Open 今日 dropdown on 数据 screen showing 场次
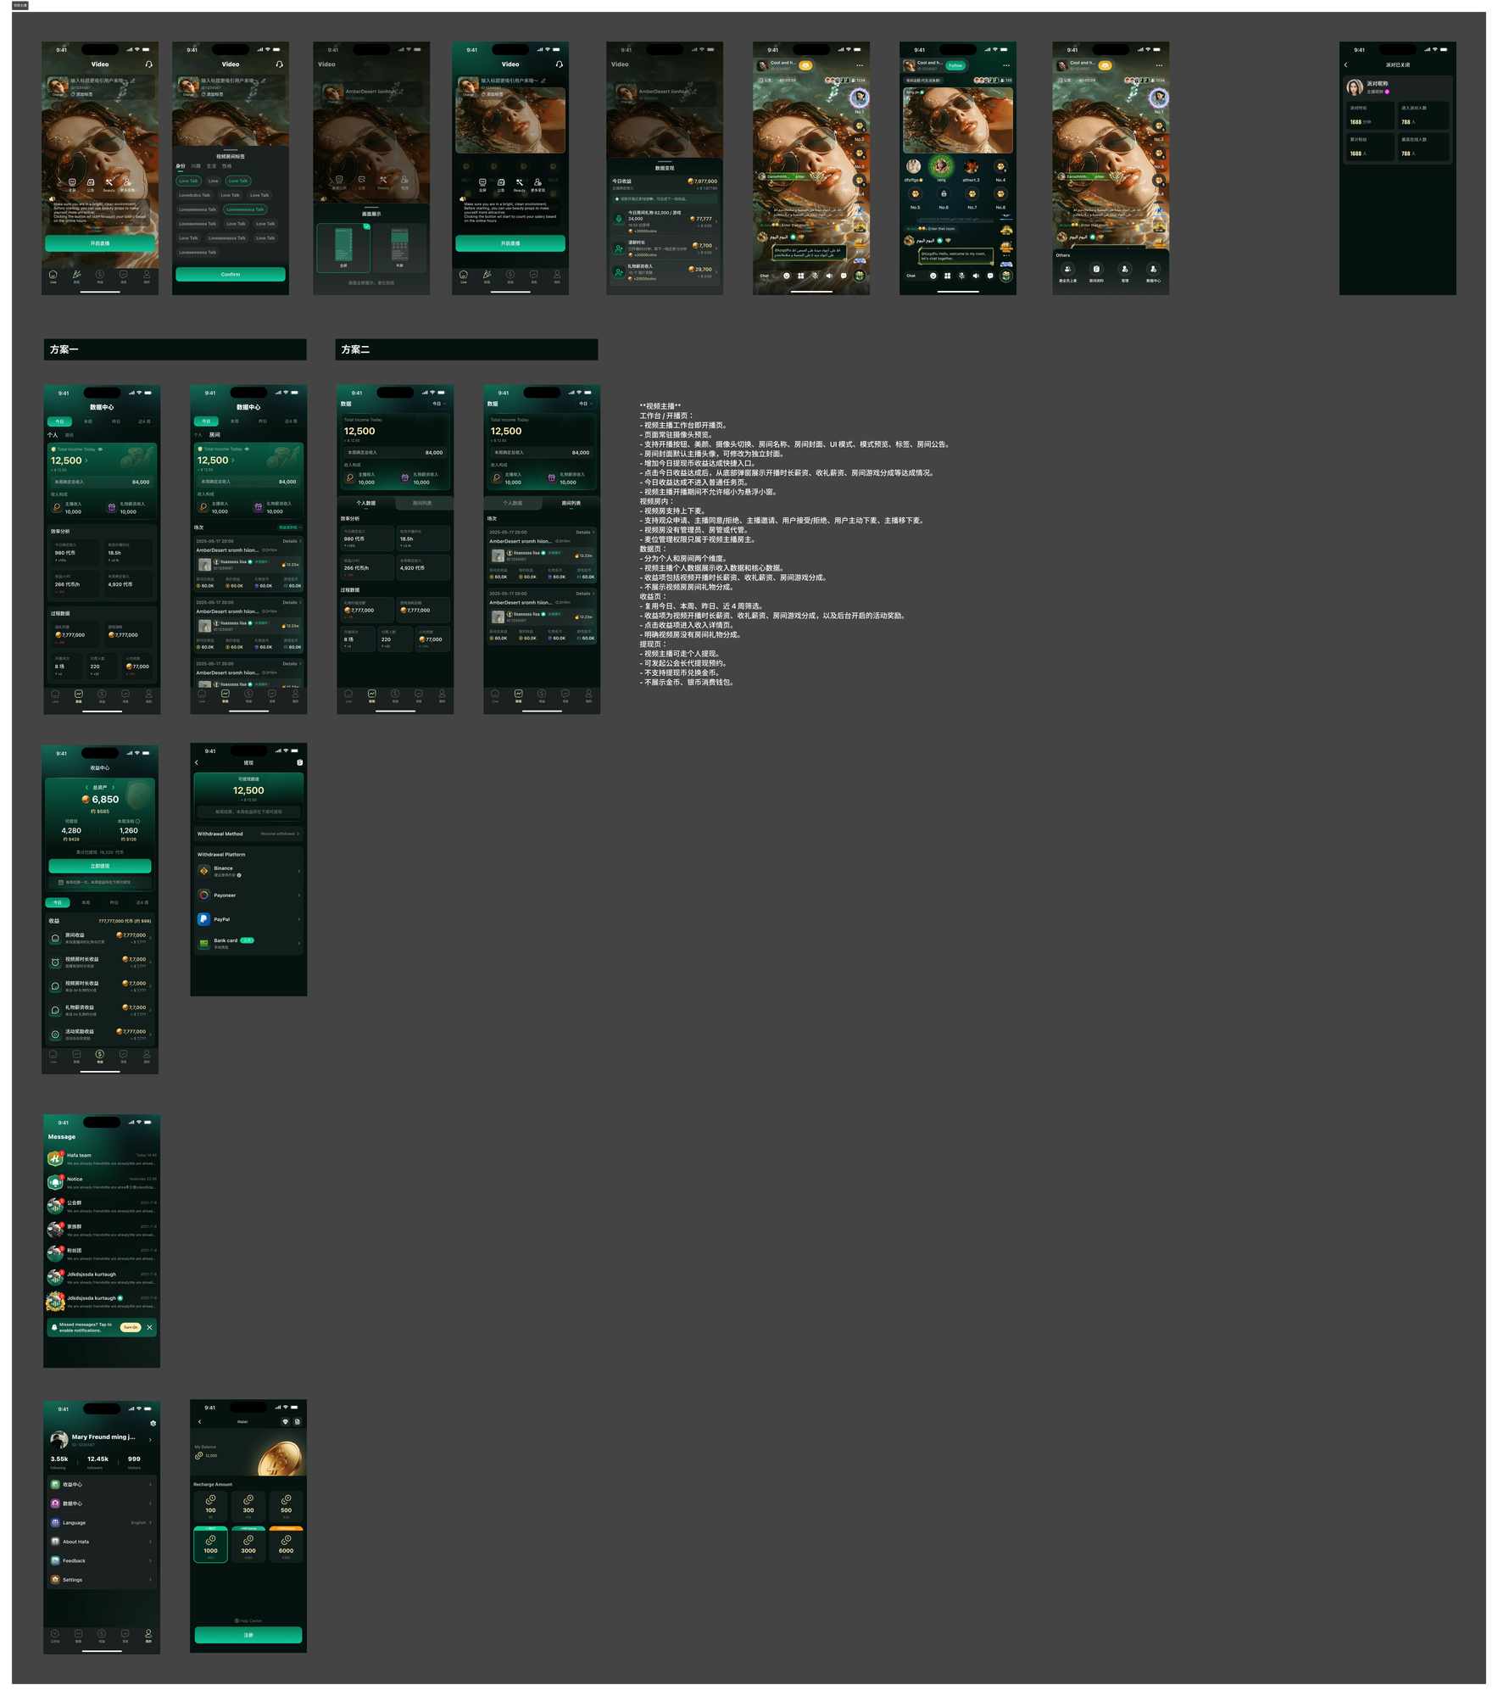Screen dimensions: 1498x1696 pyautogui.click(x=585, y=404)
